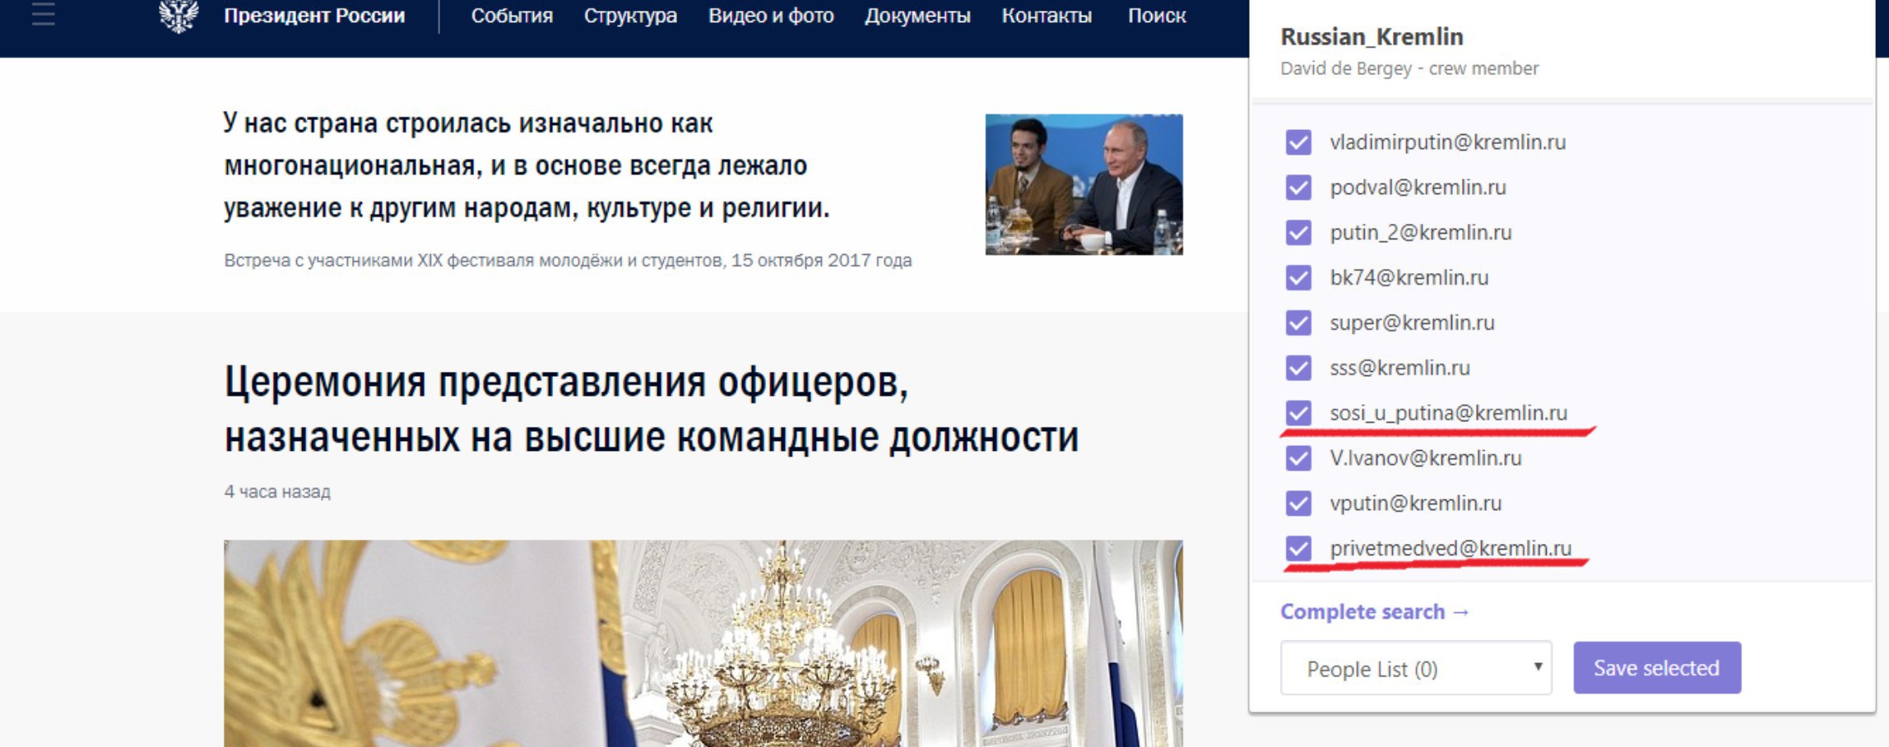Open the hamburger menu icon

coord(43,14)
